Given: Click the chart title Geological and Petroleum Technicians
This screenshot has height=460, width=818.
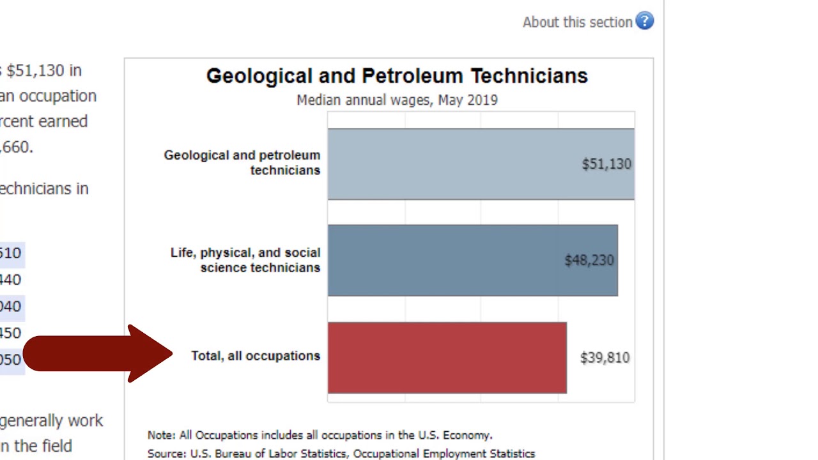Looking at the screenshot, I should pyautogui.click(x=396, y=76).
